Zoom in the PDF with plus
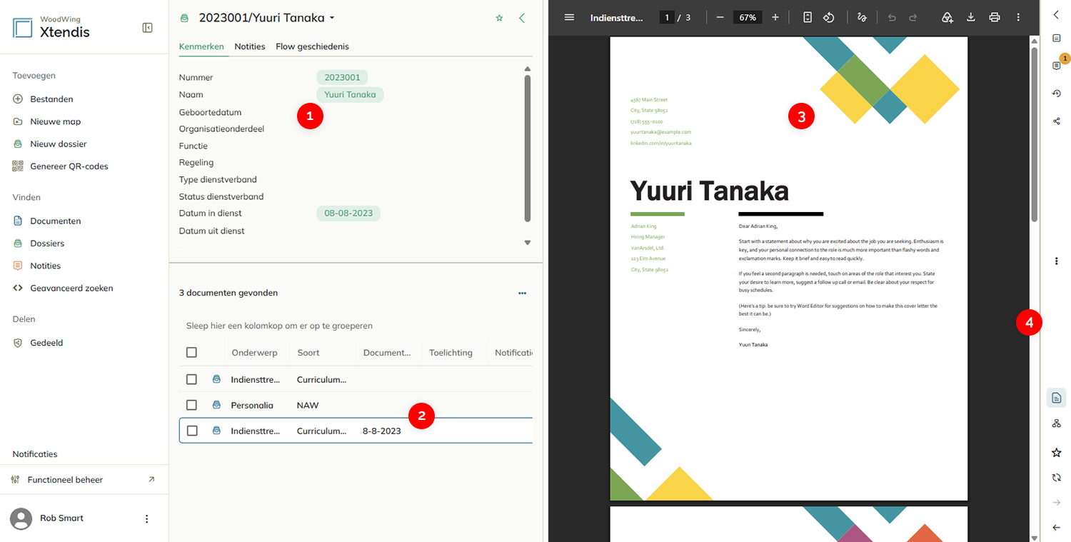This screenshot has height=542, width=1071. point(775,17)
